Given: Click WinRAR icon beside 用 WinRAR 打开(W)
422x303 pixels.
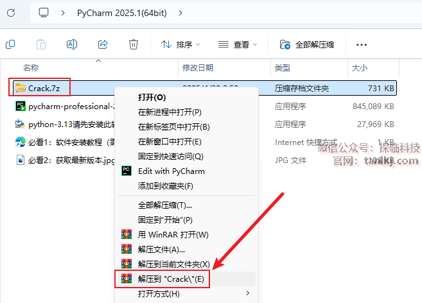Looking at the screenshot, I should (127, 234).
